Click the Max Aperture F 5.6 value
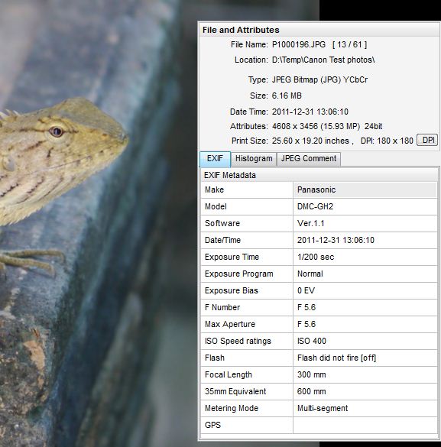Viewport: 441px width, 447px height. pyautogui.click(x=306, y=325)
